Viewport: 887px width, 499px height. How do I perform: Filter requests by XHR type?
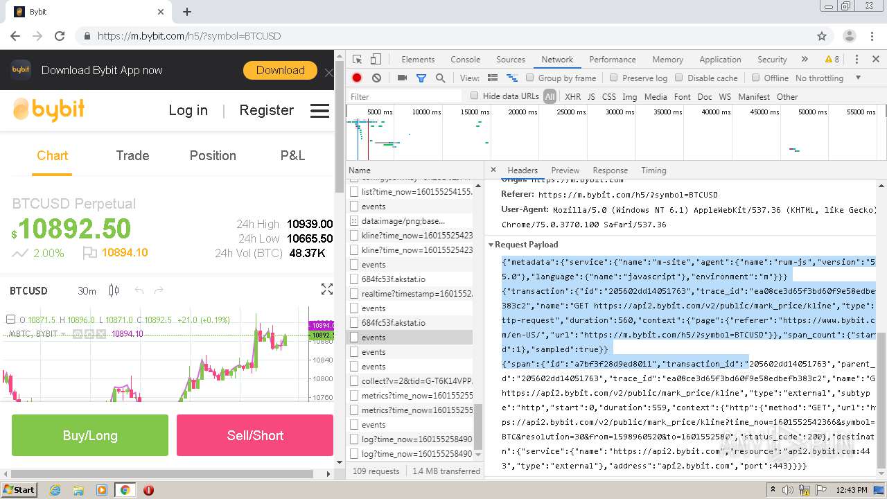(x=572, y=97)
